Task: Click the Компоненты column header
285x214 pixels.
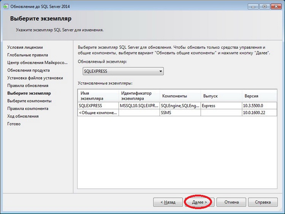Action: (x=180, y=96)
